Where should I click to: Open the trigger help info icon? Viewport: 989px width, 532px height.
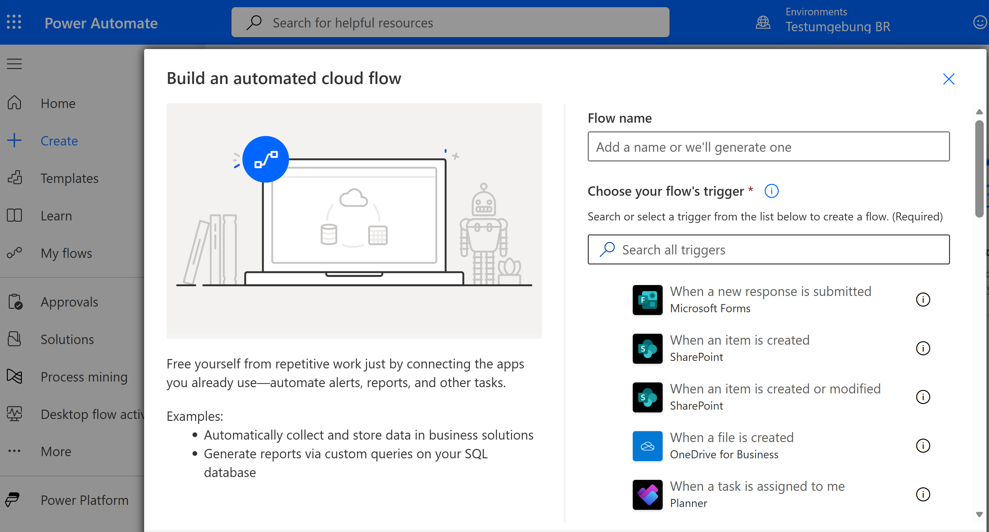coord(771,191)
